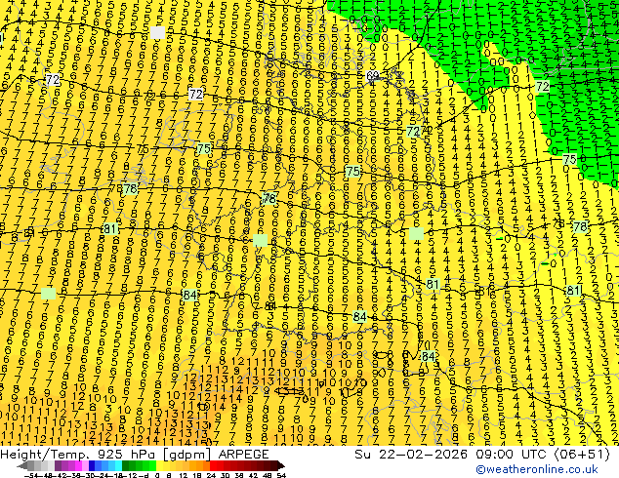Click the 69 height contour label
This screenshot has height=478, width=619.
point(373,76)
